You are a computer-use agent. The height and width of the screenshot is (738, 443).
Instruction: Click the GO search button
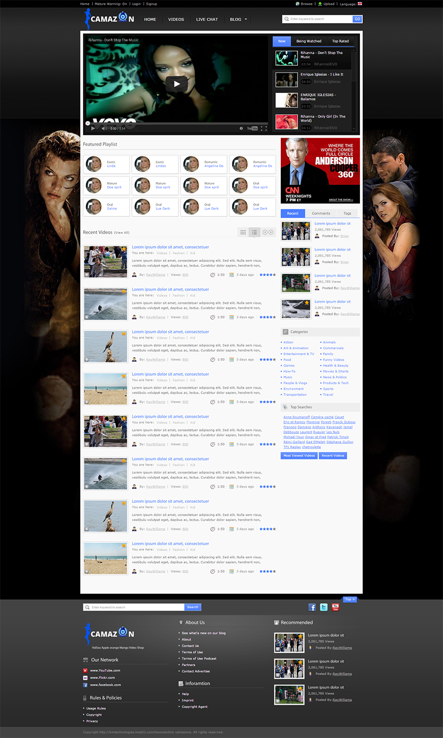coord(357,19)
